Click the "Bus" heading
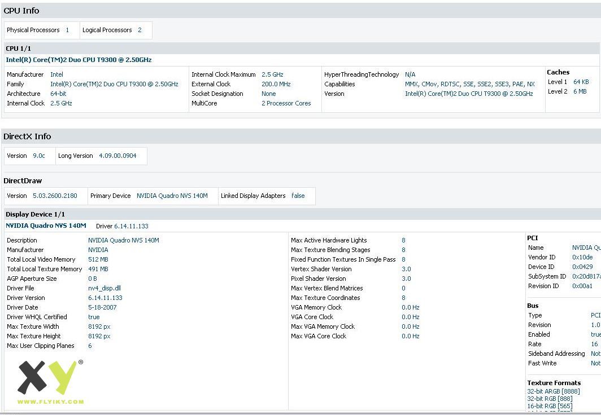601x415 pixels. tap(533, 306)
